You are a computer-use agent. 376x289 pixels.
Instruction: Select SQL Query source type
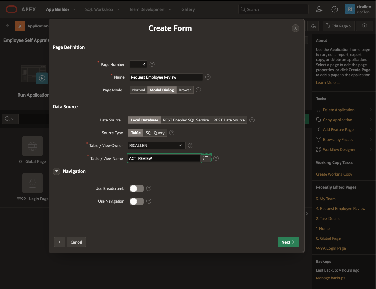click(155, 133)
